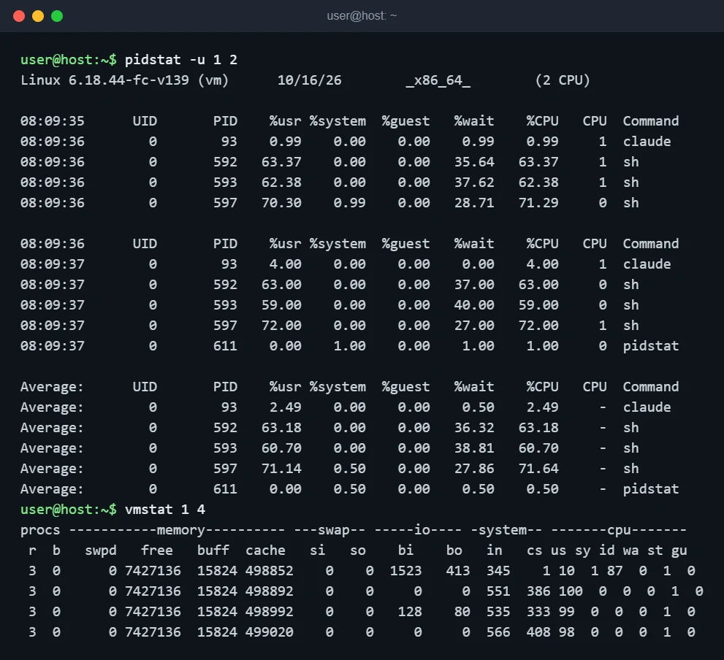Viewport: 724px width, 660px height.
Task: Click the 'swap' group header in vmstat
Action: point(333,530)
